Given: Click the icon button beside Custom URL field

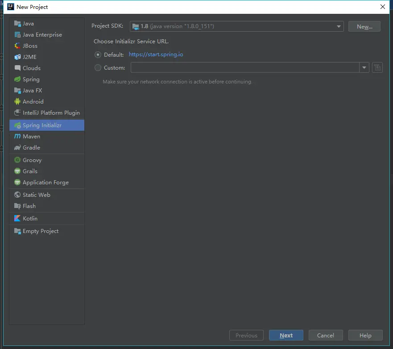Looking at the screenshot, I should [377, 67].
